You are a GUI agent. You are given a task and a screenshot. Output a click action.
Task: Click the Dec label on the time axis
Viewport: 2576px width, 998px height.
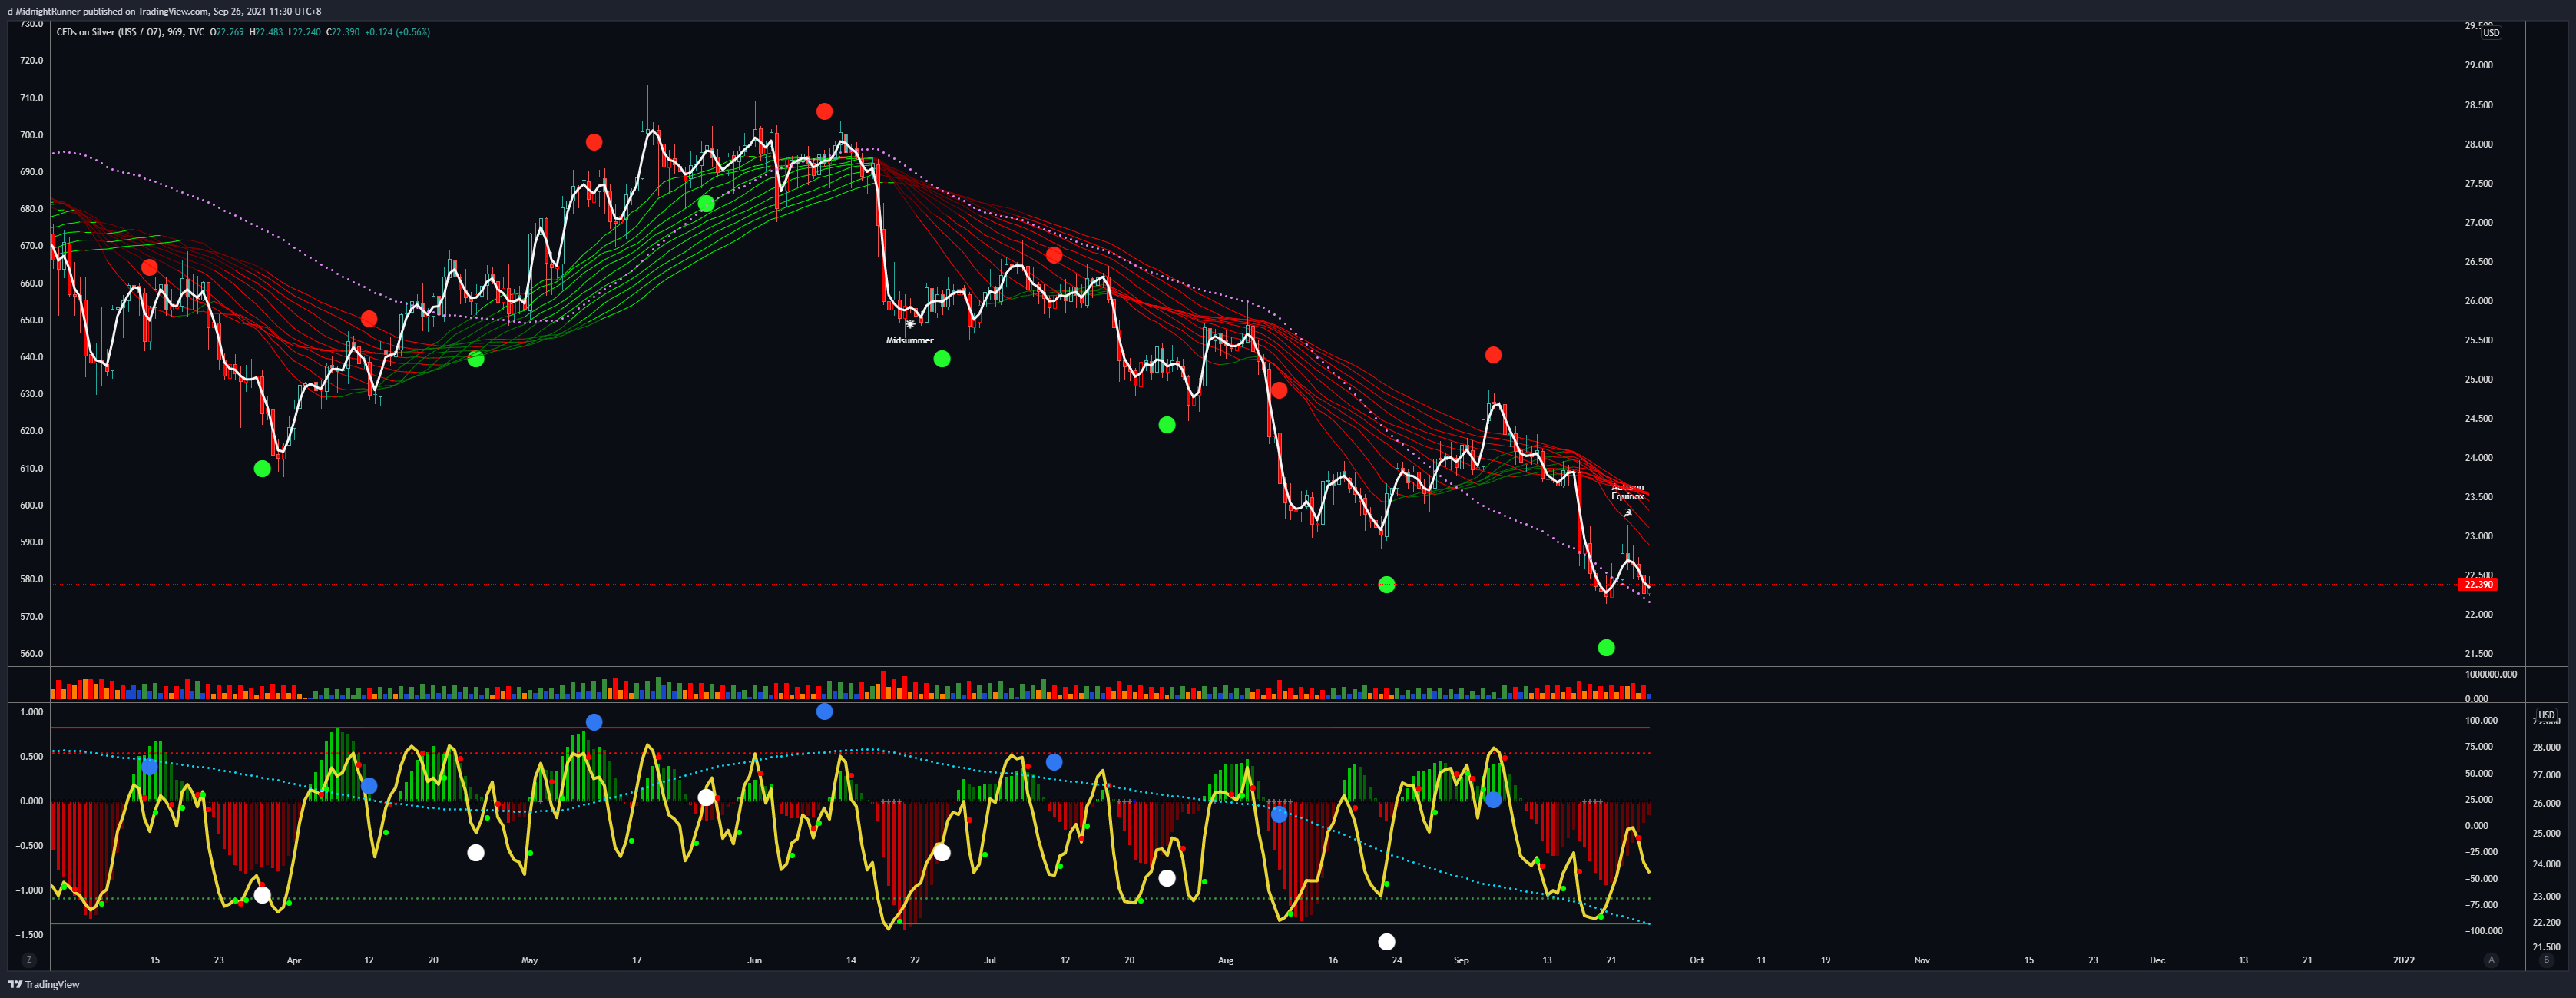[x=2158, y=960]
